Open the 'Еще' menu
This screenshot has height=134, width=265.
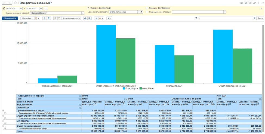tap(260, 18)
